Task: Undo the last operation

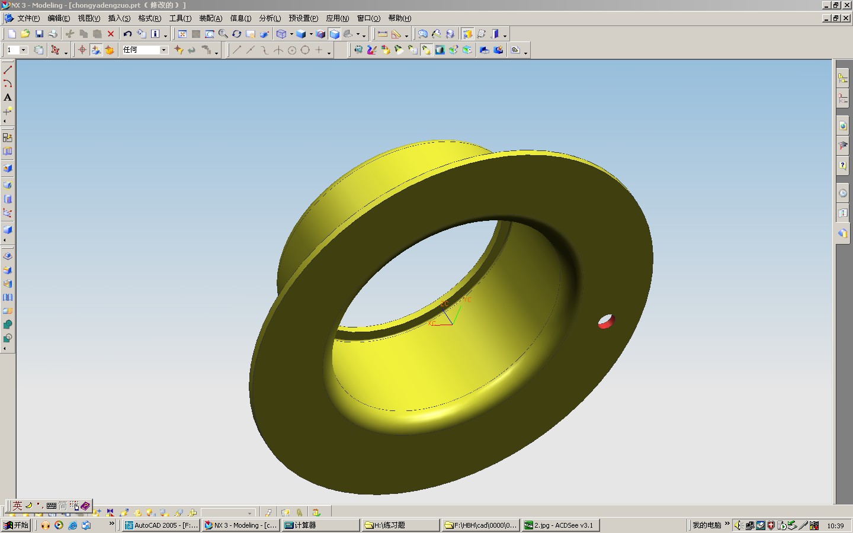Action: (x=127, y=34)
